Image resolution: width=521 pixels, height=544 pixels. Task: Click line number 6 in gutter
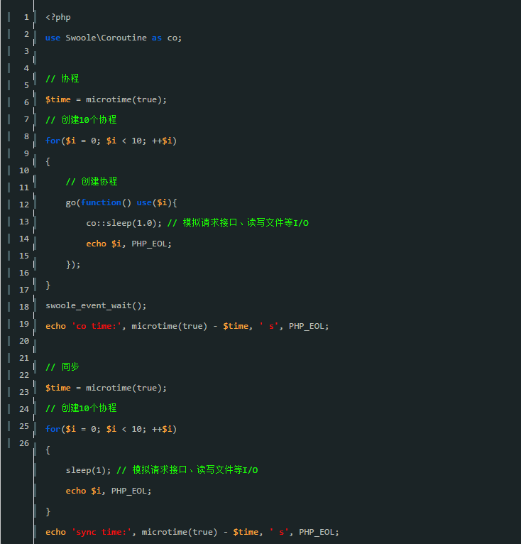coord(26,102)
